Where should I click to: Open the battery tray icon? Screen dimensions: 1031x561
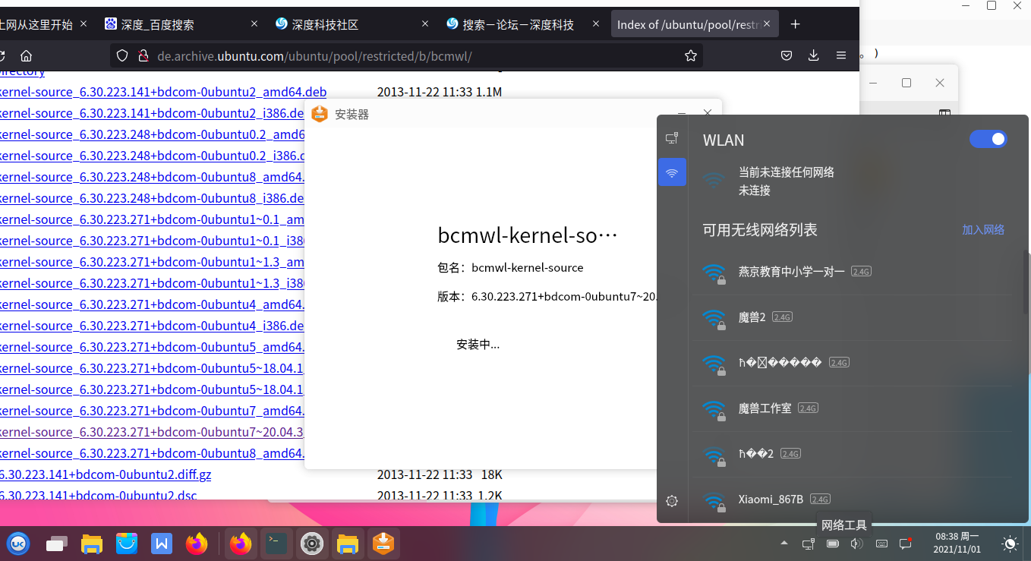[x=833, y=544]
